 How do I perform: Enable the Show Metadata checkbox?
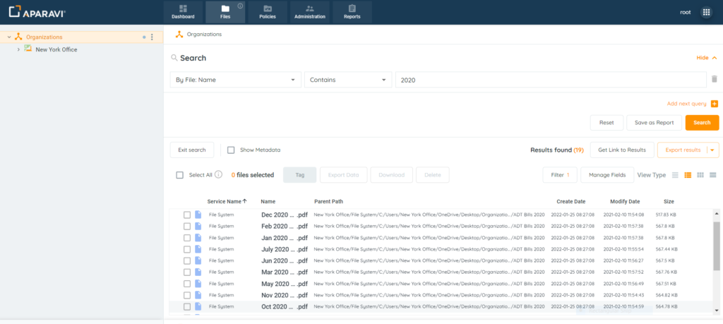point(231,150)
